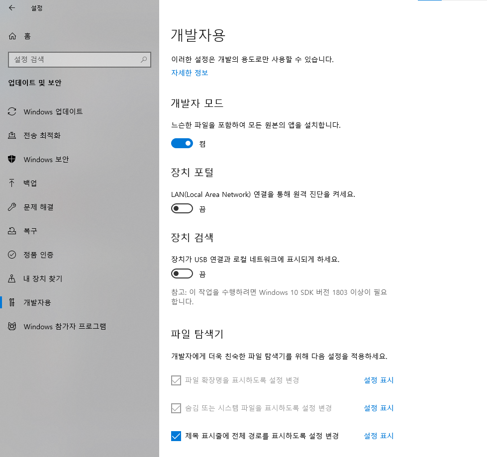The width and height of the screenshot is (487, 457).
Task: Click the 내 장치 찾기 icon
Action: pyautogui.click(x=12, y=278)
